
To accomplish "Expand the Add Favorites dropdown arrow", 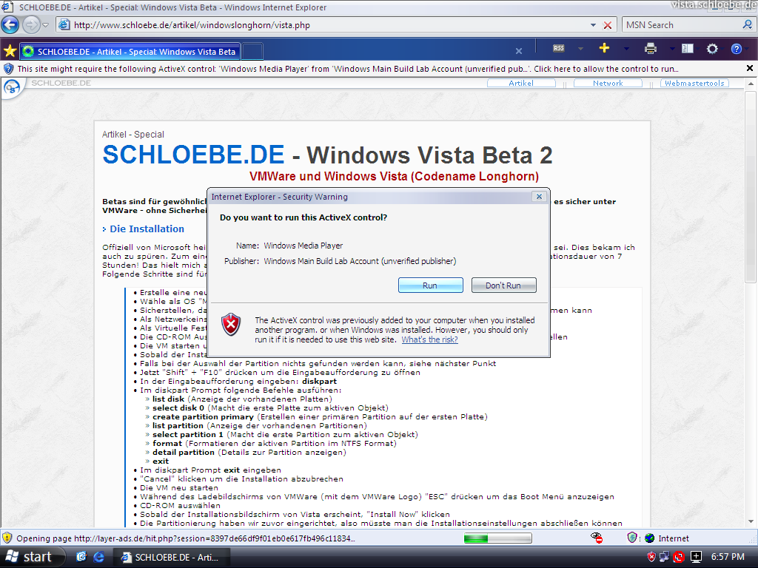I will pos(626,48).
